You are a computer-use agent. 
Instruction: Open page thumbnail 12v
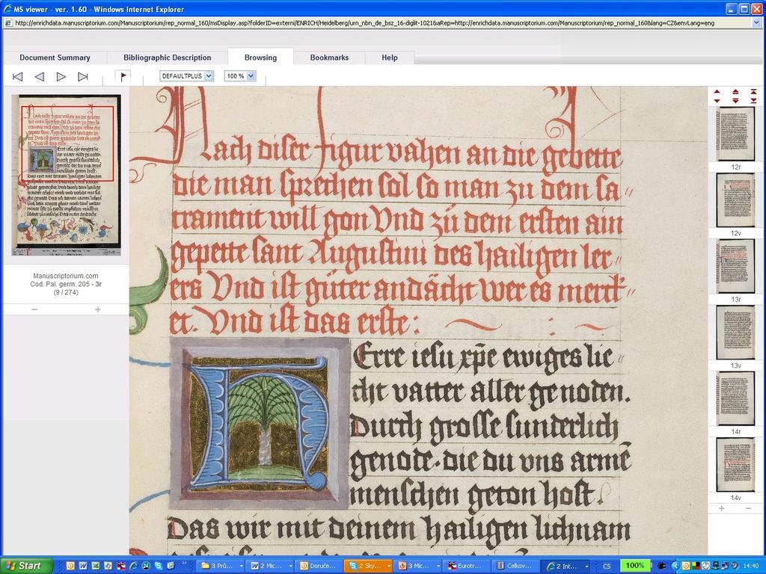[x=735, y=200]
